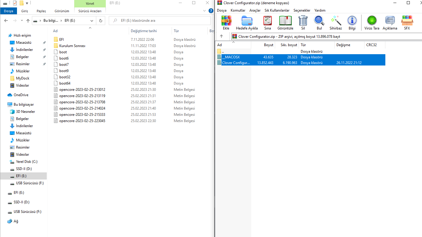The width and height of the screenshot is (422, 237).
Task: Start the Virüs Tara scan
Action: (372, 23)
